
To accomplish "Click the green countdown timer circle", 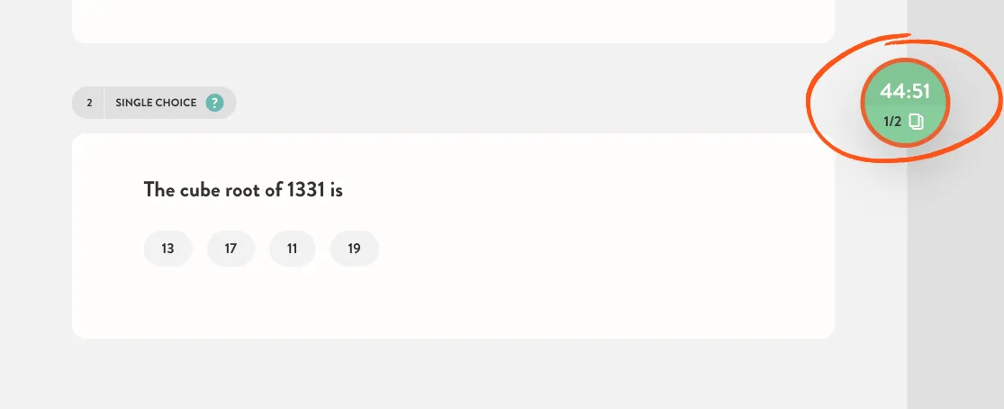I will coord(905,104).
